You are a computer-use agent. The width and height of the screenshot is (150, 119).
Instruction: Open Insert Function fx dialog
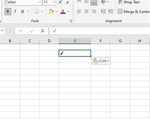tap(42, 31)
